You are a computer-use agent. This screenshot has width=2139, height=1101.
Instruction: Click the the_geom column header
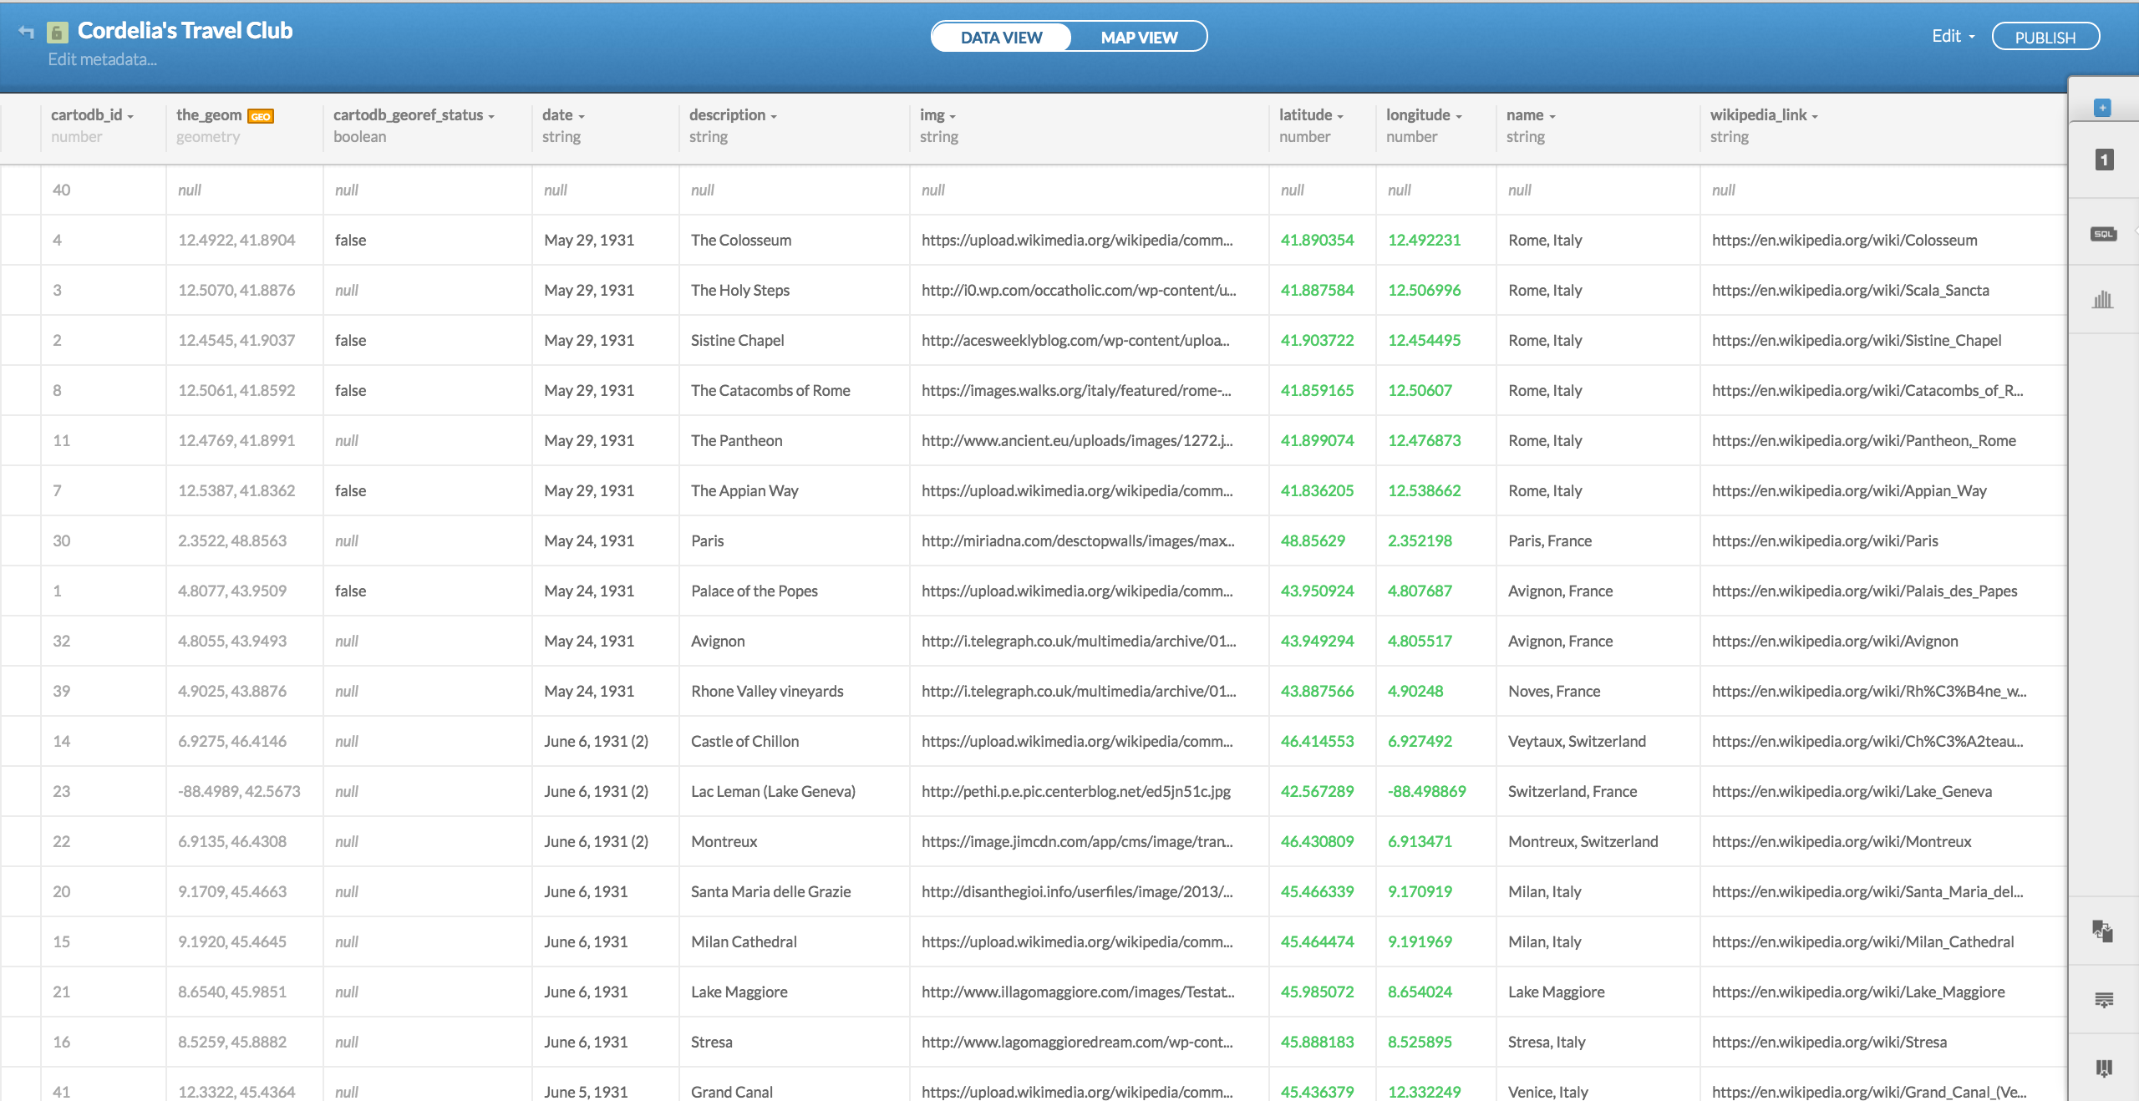pos(209,115)
